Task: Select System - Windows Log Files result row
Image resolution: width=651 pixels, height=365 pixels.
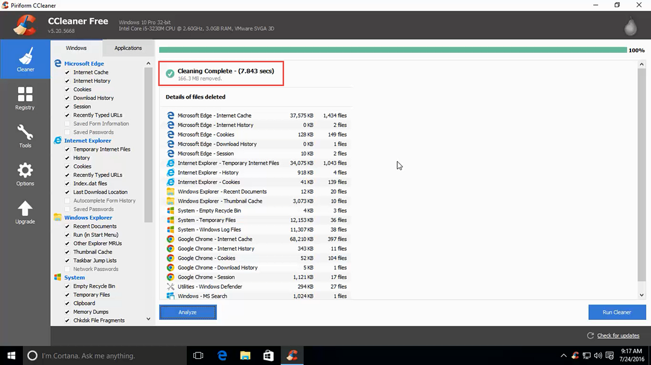Action: click(257, 230)
